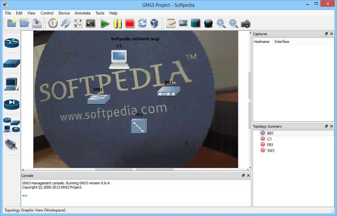Image resolution: width=337 pixels, height=216 pixels.
Task: Open the File menu
Action: pos(8,13)
